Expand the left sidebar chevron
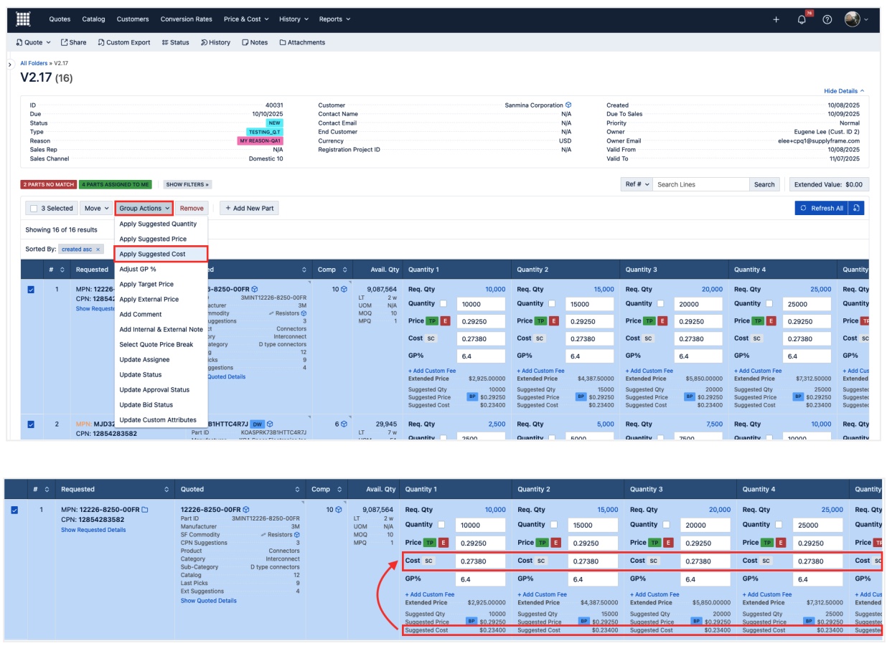887x651 pixels. click(10, 65)
